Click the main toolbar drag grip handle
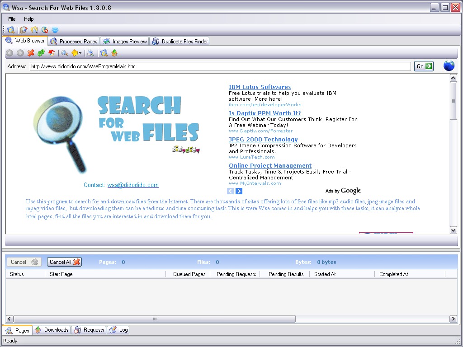 pyautogui.click(x=4, y=30)
